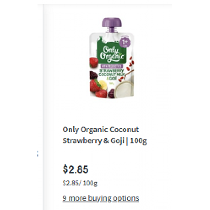
Task: Click the pouch spout below the cap
Action: coord(112,30)
